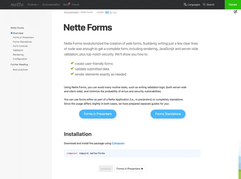Click the Nette logo

point(16,5)
